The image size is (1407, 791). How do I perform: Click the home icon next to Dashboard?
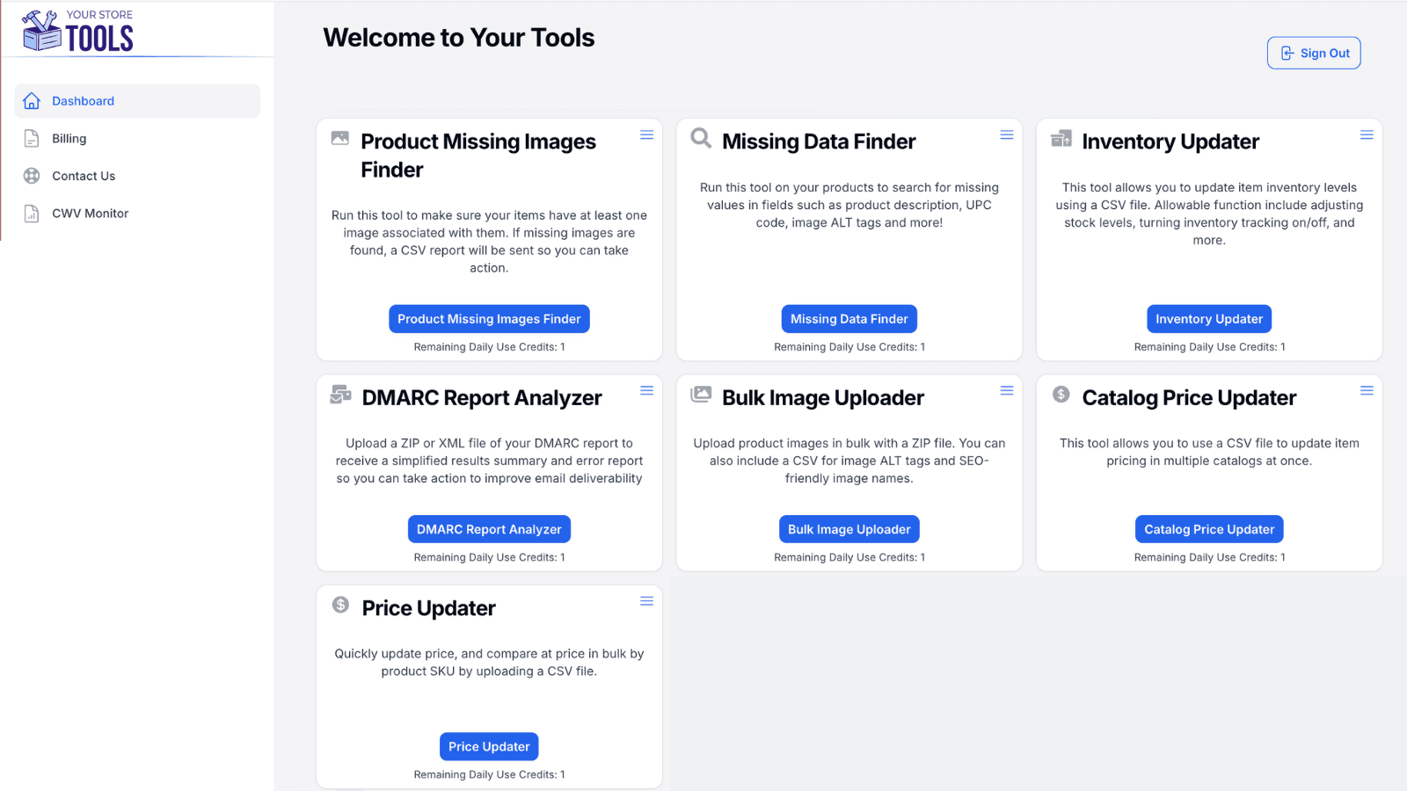pyautogui.click(x=32, y=100)
